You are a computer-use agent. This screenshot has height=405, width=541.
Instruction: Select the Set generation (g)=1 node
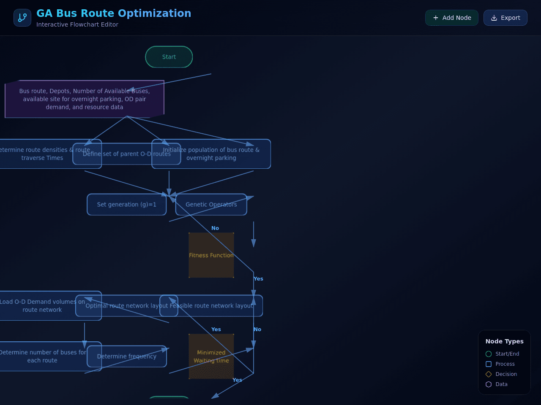(127, 205)
